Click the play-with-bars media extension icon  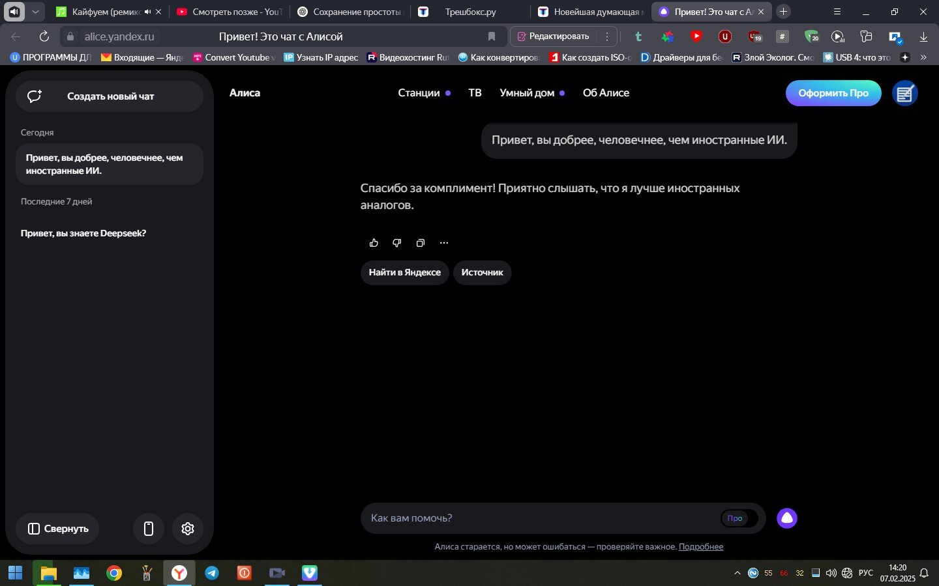point(838,36)
